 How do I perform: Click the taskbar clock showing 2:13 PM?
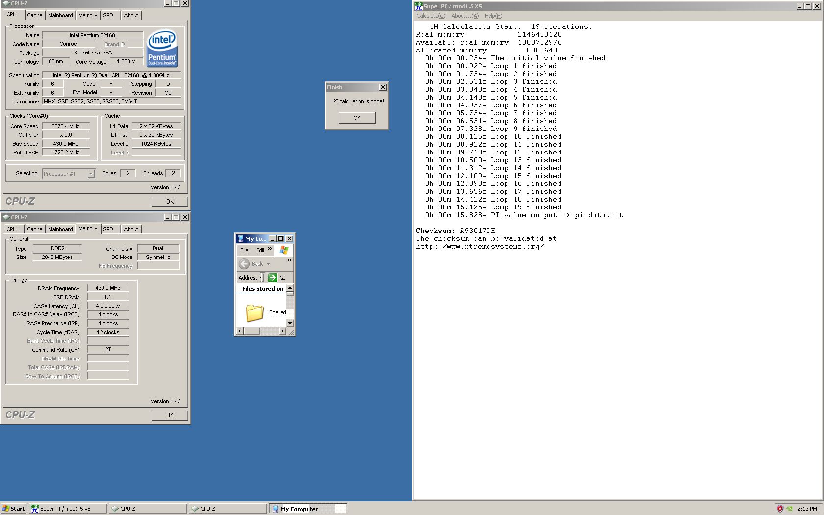click(807, 509)
